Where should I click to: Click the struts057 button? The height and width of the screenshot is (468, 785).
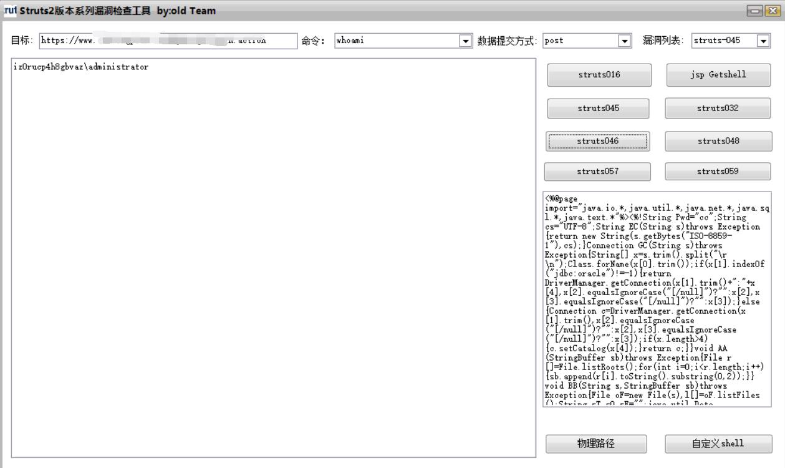597,172
